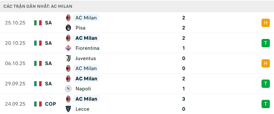
Task: Open the Napoli team link
Action: coord(83,89)
